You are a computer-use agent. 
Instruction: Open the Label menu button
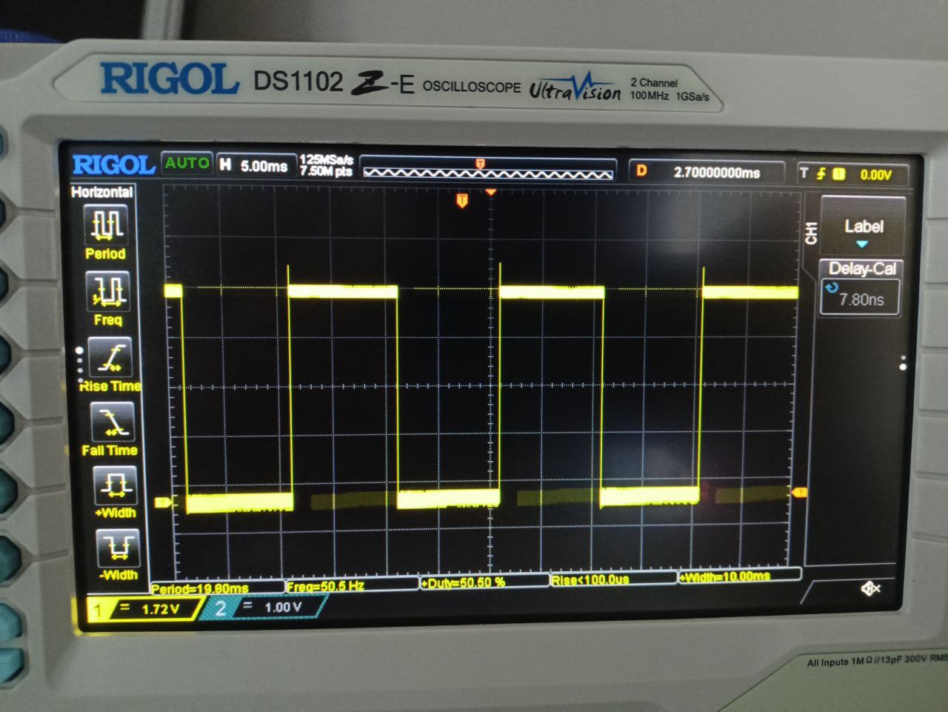(863, 228)
